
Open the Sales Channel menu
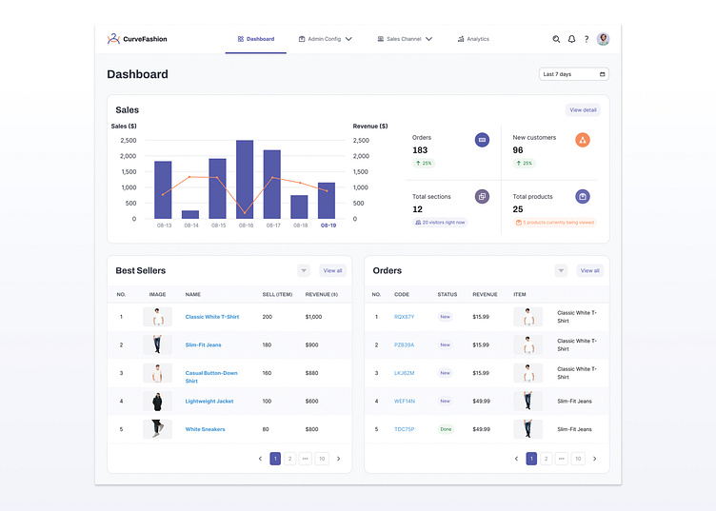pos(405,39)
